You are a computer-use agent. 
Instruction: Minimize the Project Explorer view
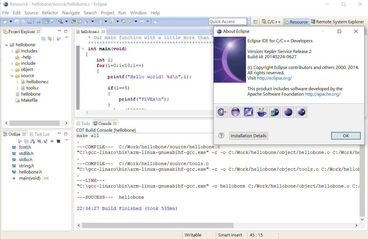[x=59, y=31]
